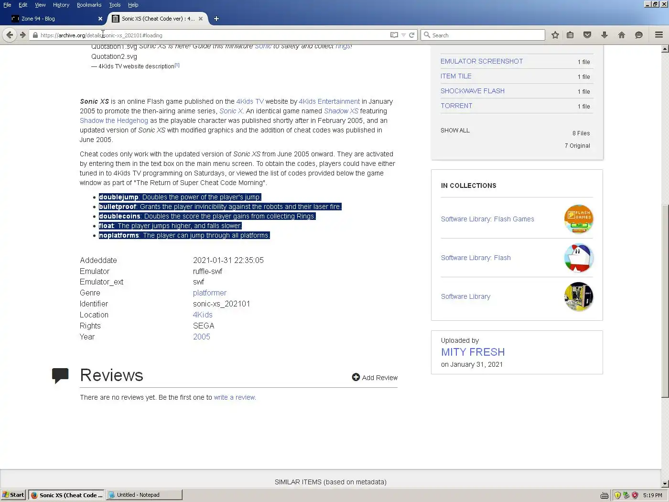Viewport: 669px width, 502px height.
Task: Open the Shadow the Hedgehog link
Action: 114,120
